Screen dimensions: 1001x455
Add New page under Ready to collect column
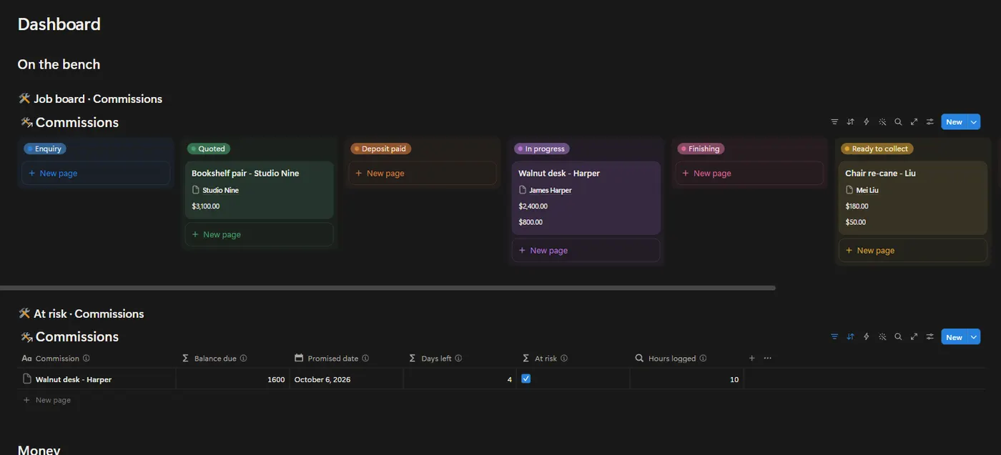pos(913,250)
